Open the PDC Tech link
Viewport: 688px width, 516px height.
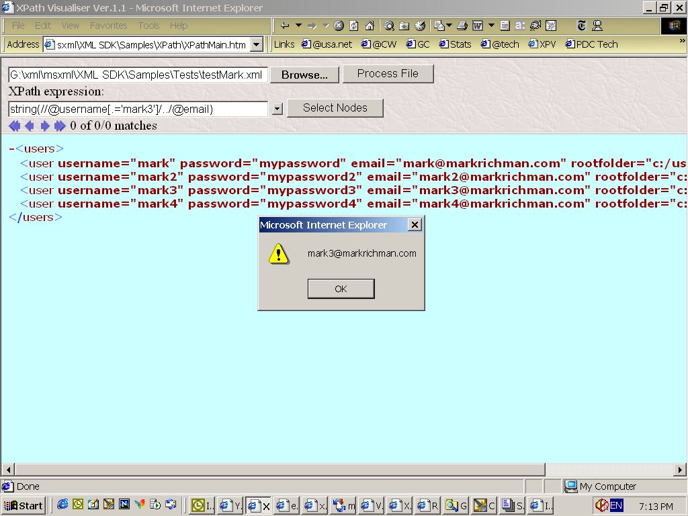591,44
